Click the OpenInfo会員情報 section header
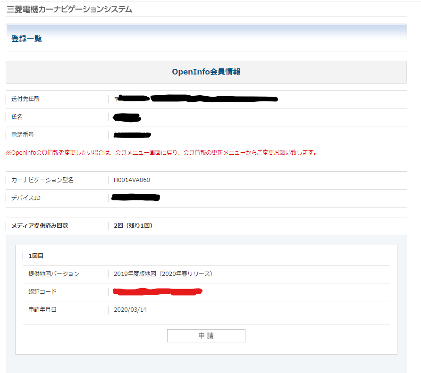Viewport: 421px width, 373px height. point(206,72)
